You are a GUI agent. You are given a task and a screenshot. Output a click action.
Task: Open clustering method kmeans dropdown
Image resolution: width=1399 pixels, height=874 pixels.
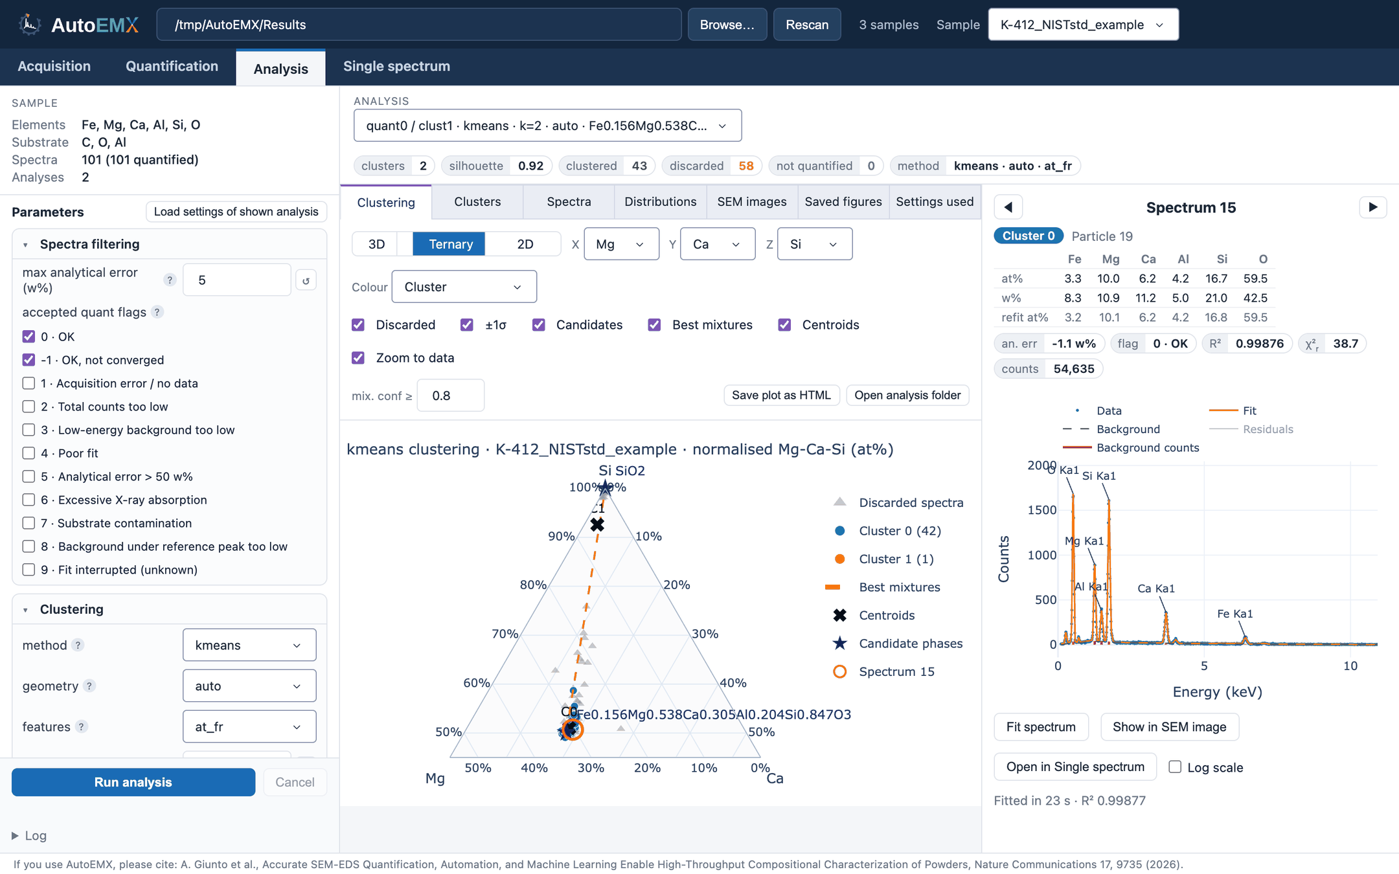(249, 645)
